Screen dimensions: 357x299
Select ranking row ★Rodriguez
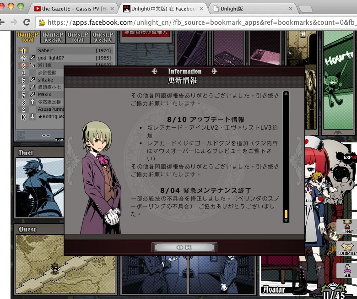tap(41, 117)
